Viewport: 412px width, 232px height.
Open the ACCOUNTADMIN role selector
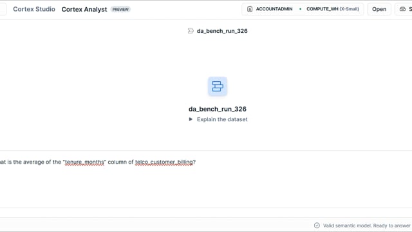(270, 9)
